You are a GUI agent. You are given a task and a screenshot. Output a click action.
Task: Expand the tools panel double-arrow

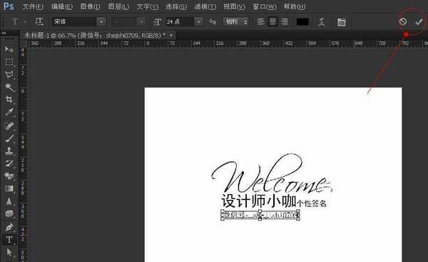[x=4, y=33]
